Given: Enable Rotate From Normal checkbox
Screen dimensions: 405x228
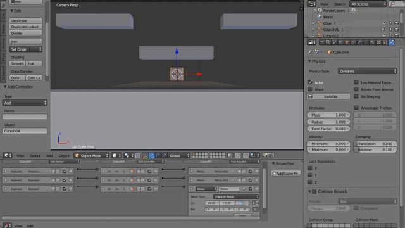Looking at the screenshot, I should point(356,89).
